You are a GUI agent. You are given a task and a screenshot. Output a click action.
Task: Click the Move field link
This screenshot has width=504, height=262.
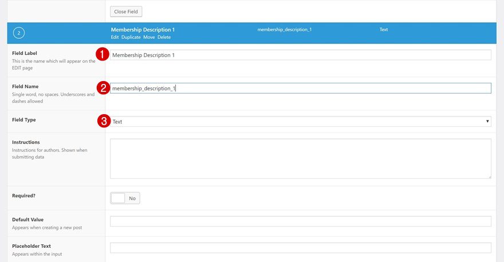[x=149, y=37]
